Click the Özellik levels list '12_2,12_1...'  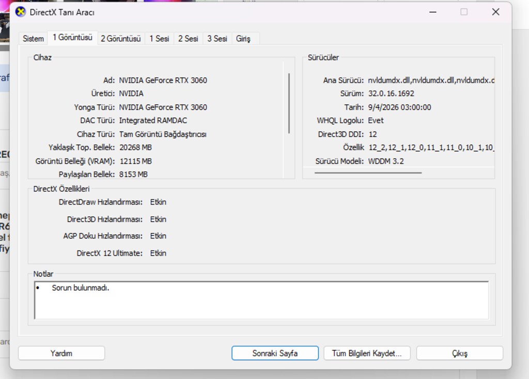tap(431, 147)
